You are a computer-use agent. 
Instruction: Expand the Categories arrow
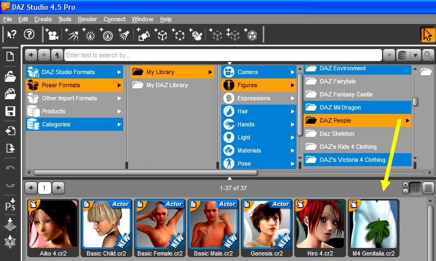[119, 125]
